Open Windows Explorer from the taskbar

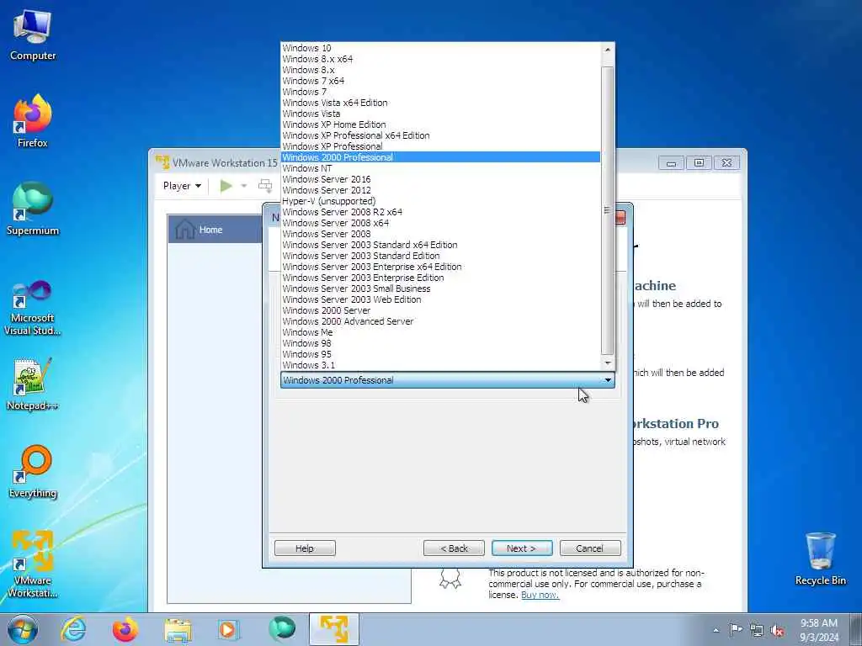[x=177, y=629]
